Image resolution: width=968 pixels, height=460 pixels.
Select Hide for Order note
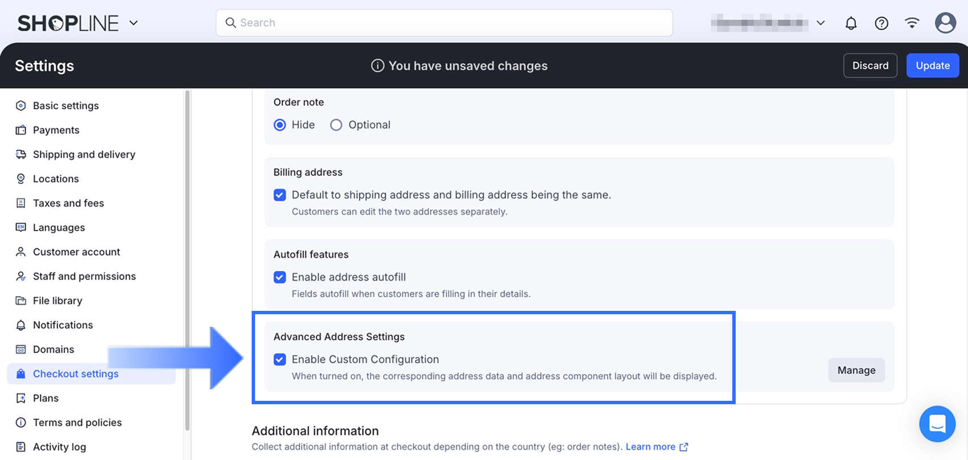click(280, 125)
